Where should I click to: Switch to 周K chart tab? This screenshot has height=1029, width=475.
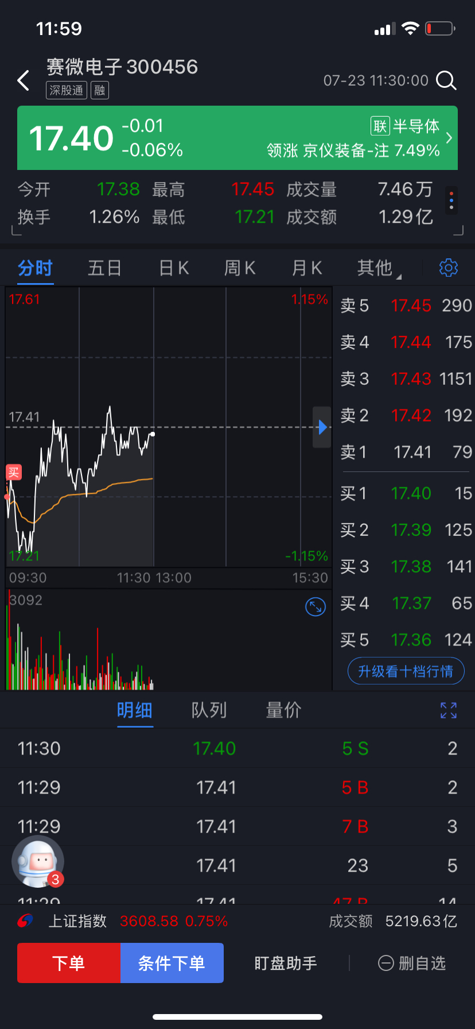(x=240, y=268)
